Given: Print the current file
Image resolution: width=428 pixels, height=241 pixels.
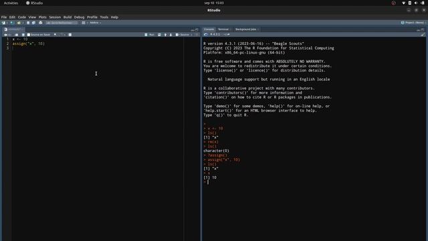Looking at the screenshot, I should [40, 23].
